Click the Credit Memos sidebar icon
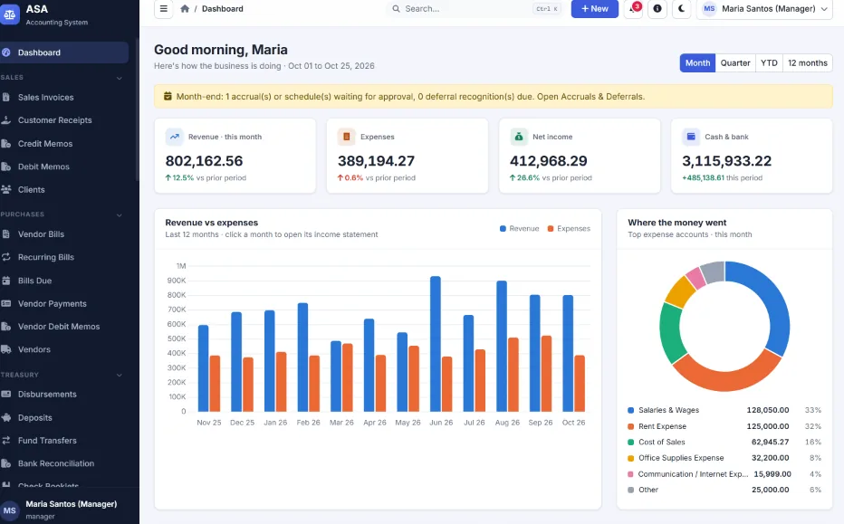The width and height of the screenshot is (844, 524). pyautogui.click(x=6, y=144)
